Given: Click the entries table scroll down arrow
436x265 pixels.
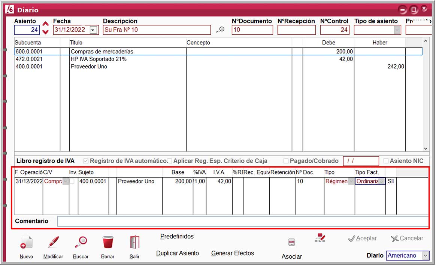Looking at the screenshot, I should [426, 149].
